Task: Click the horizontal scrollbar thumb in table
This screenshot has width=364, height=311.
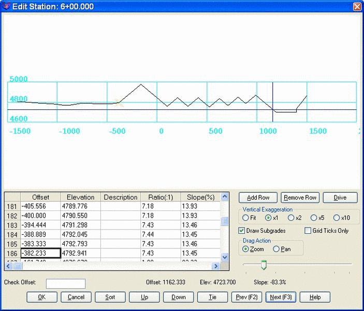Action: (18, 266)
